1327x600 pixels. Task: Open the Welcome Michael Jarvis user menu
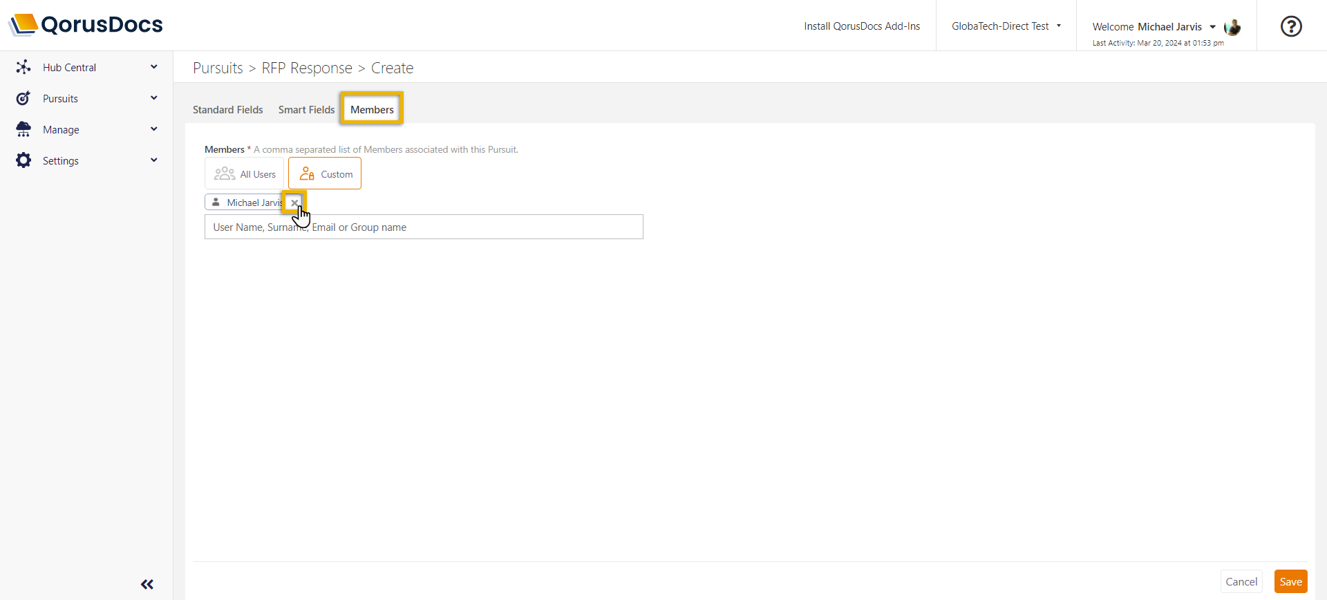(1153, 27)
